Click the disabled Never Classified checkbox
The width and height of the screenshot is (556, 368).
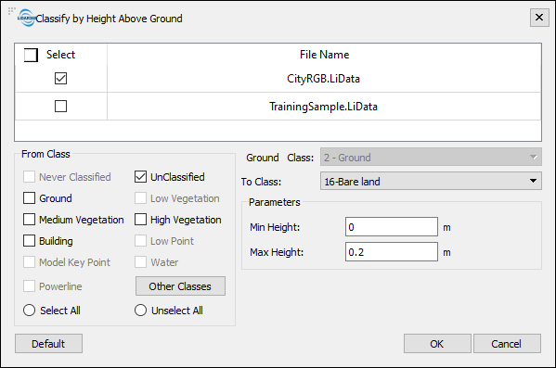(29, 176)
